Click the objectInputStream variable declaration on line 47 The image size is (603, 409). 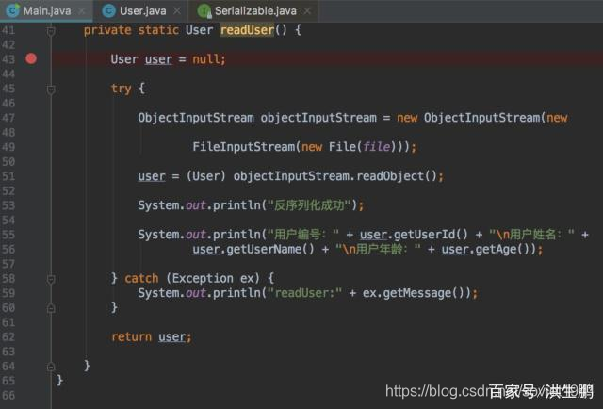(x=318, y=118)
